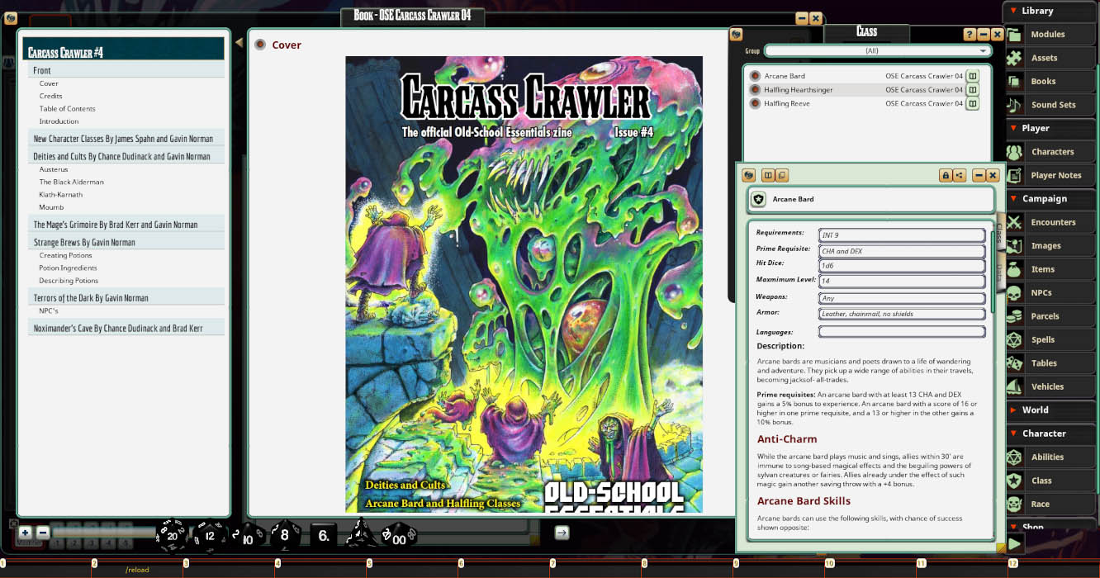The image size is (1100, 578).
Task: Click the Arcane Bard link icon in Class list
Action: click(755, 76)
